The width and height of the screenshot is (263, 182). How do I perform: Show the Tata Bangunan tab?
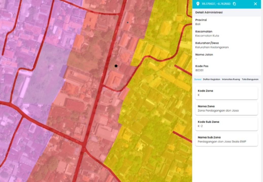point(250,79)
